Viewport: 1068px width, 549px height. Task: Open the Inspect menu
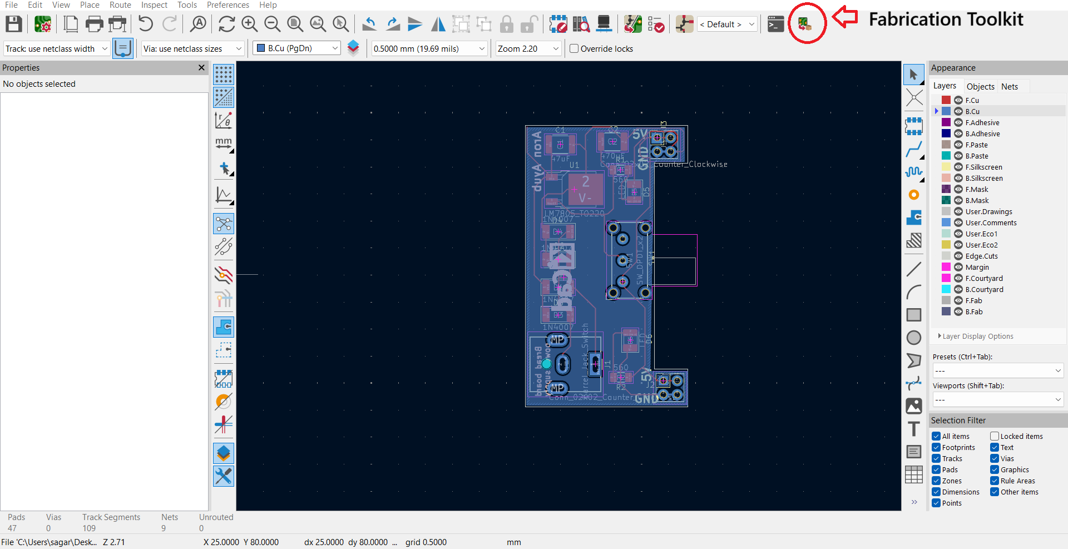click(x=154, y=5)
